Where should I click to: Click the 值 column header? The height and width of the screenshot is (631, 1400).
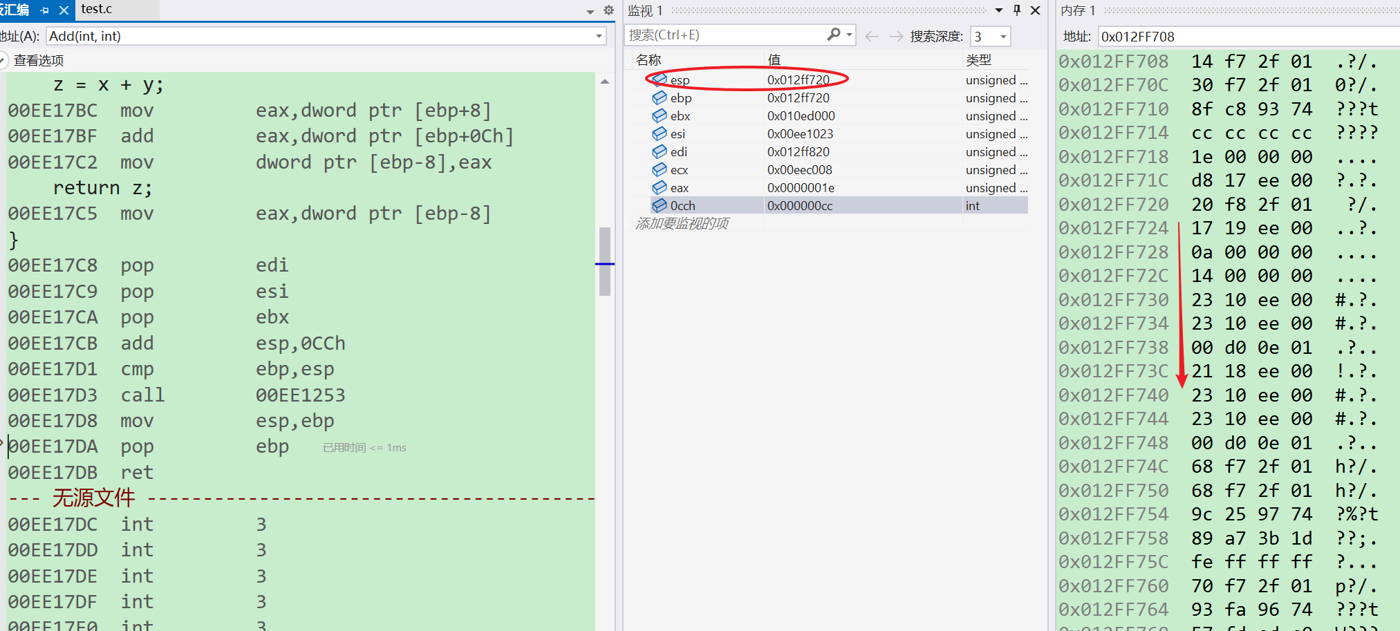pos(774,60)
